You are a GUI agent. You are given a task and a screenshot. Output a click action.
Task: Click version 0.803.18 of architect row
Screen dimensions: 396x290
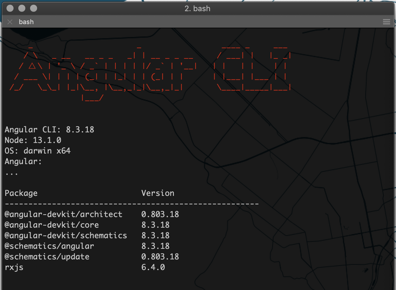point(160,214)
